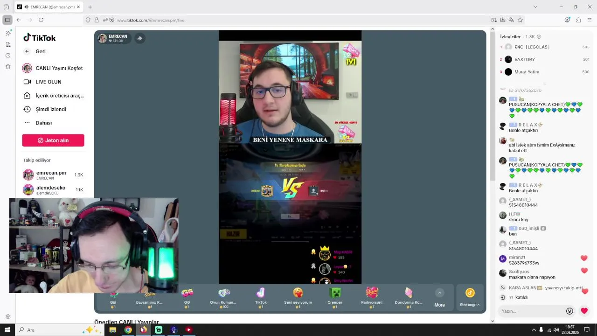This screenshot has height=336, width=597.
Task: Open alemdeseko followed live channel
Action: coord(53,190)
